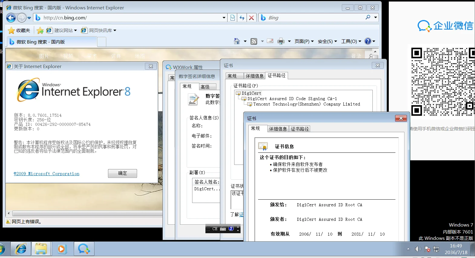Click the language bar help icon

[x=231, y=229]
